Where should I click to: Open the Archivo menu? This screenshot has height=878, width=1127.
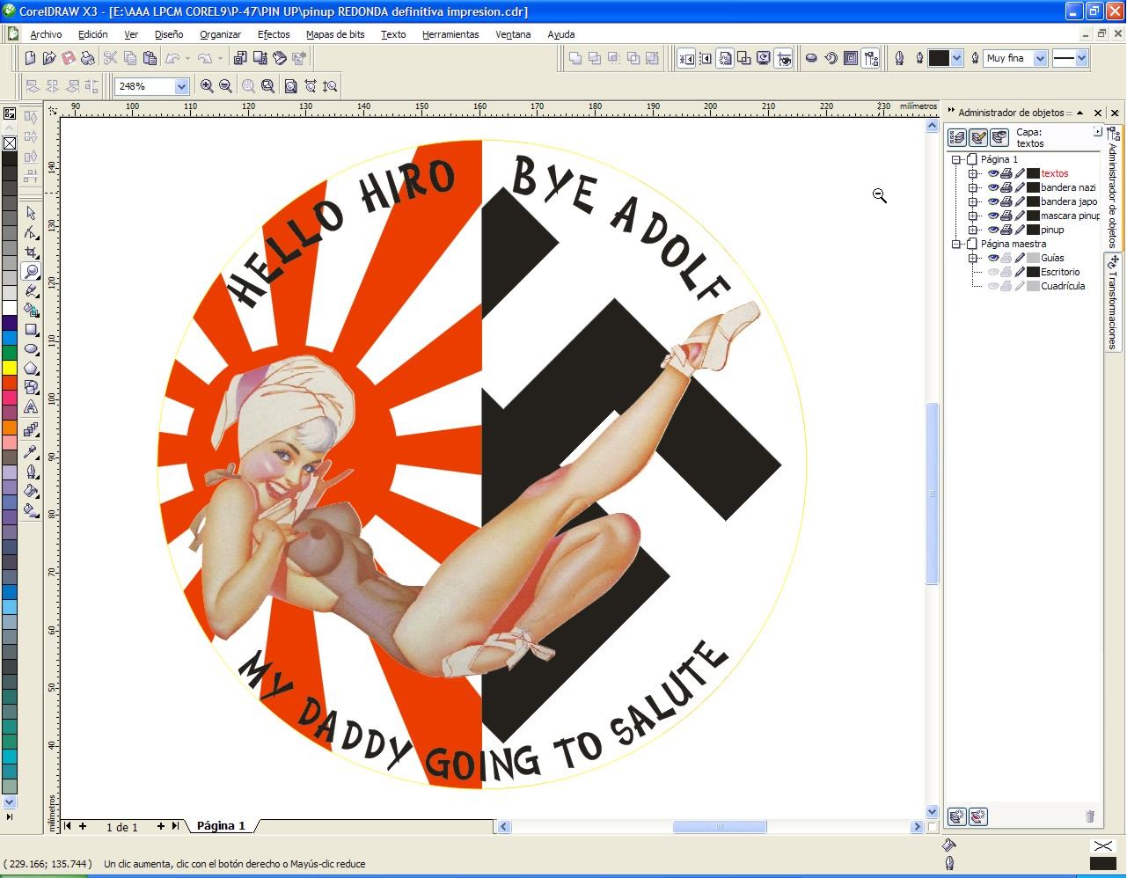(x=46, y=34)
